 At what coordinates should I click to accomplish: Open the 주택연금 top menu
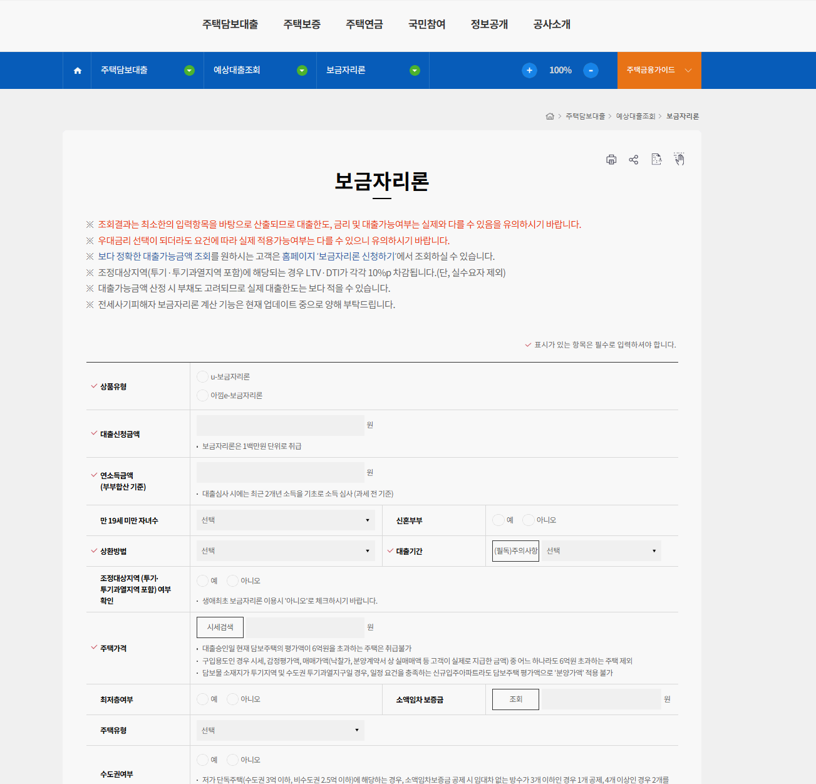[x=363, y=24]
